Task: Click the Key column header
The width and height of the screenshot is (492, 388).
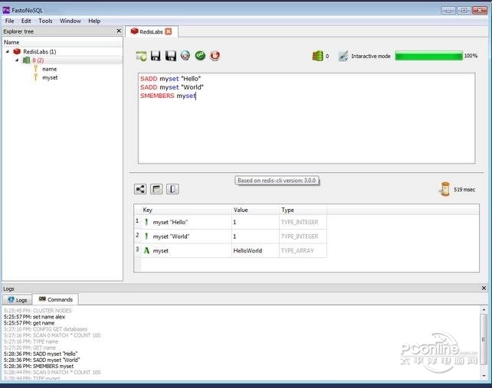Action: pyautogui.click(x=186, y=210)
